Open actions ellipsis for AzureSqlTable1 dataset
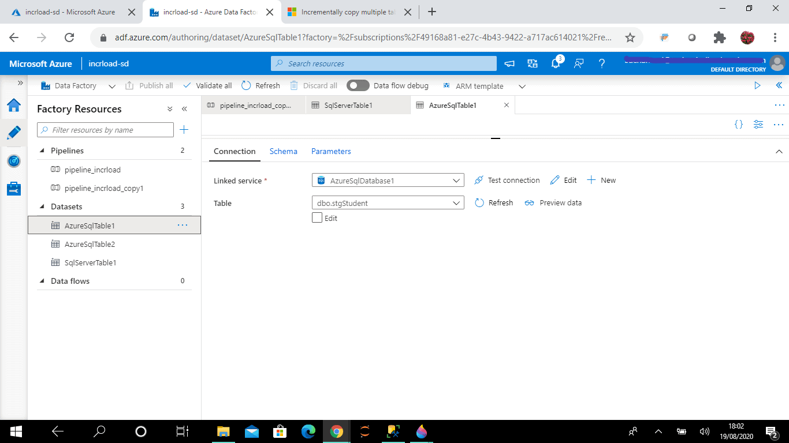 click(x=183, y=226)
